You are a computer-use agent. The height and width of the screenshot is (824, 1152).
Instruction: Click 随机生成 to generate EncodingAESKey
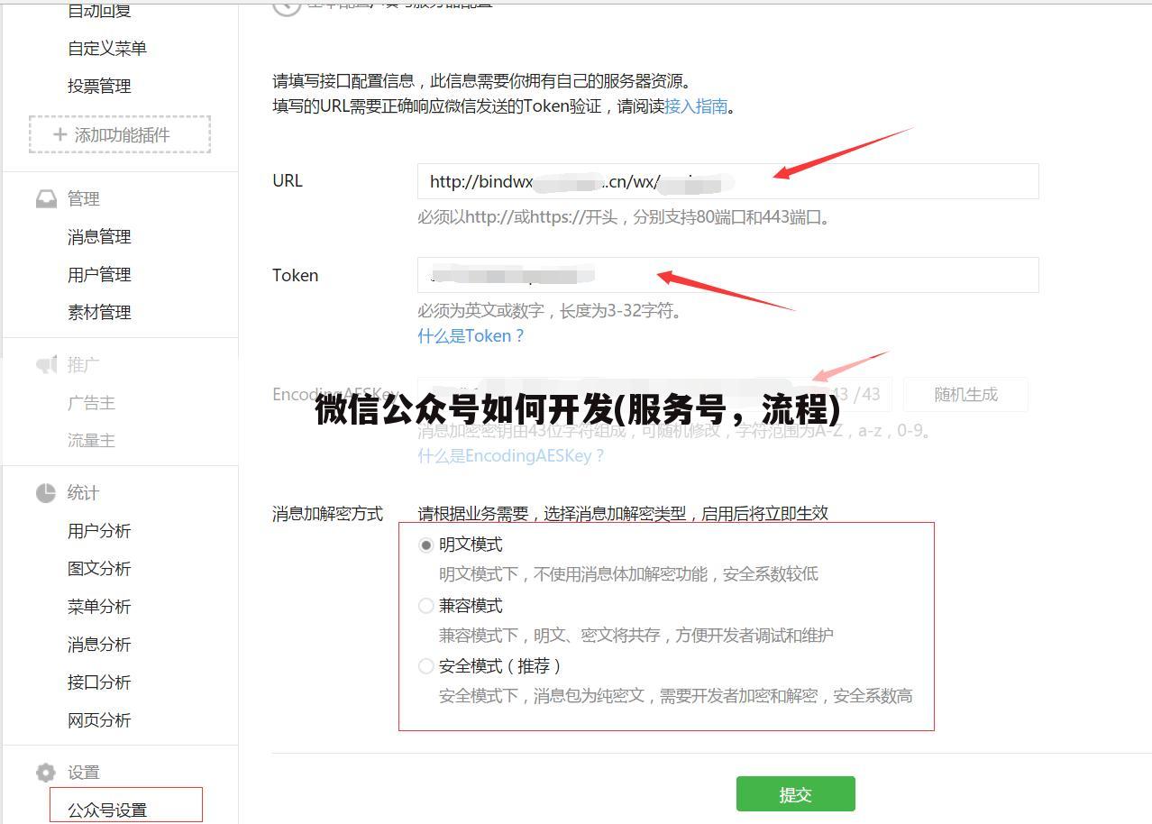point(965,394)
